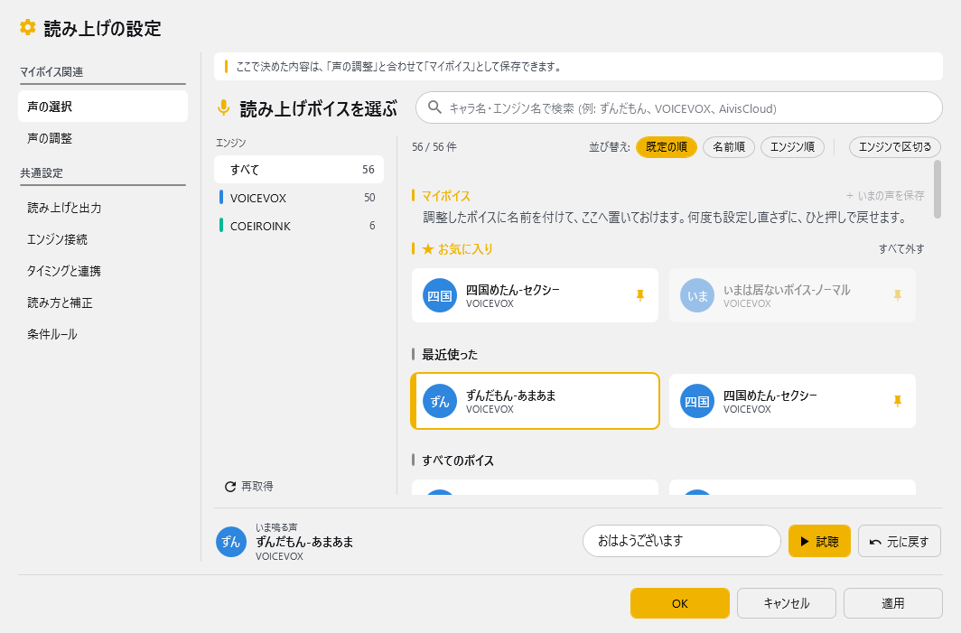The image size is (961, 633).
Task: Filter voices by VOICEVOX engine
Action: [299, 198]
